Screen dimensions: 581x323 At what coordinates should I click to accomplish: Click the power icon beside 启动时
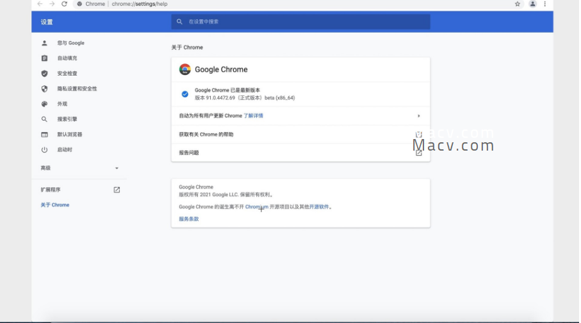tap(44, 149)
